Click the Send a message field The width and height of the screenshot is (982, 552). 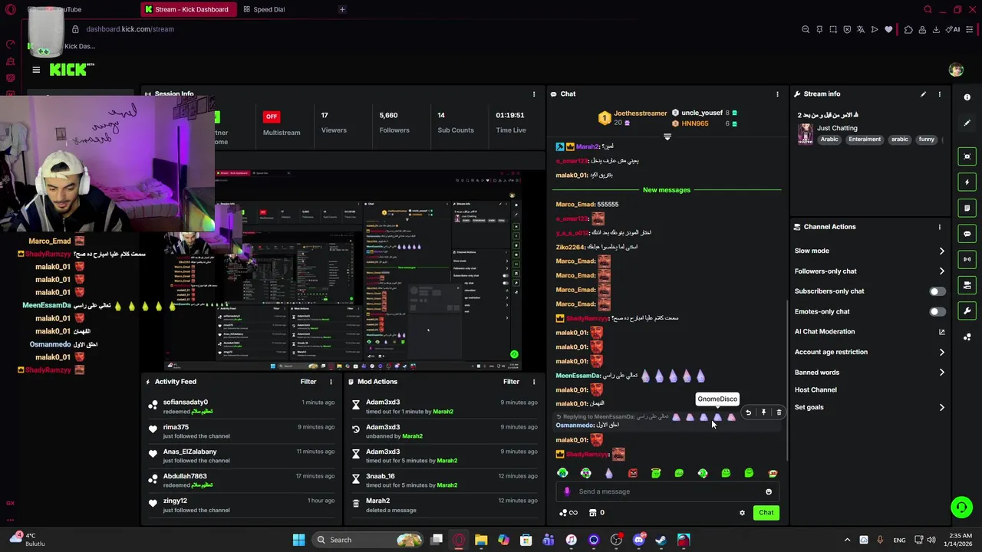point(667,492)
